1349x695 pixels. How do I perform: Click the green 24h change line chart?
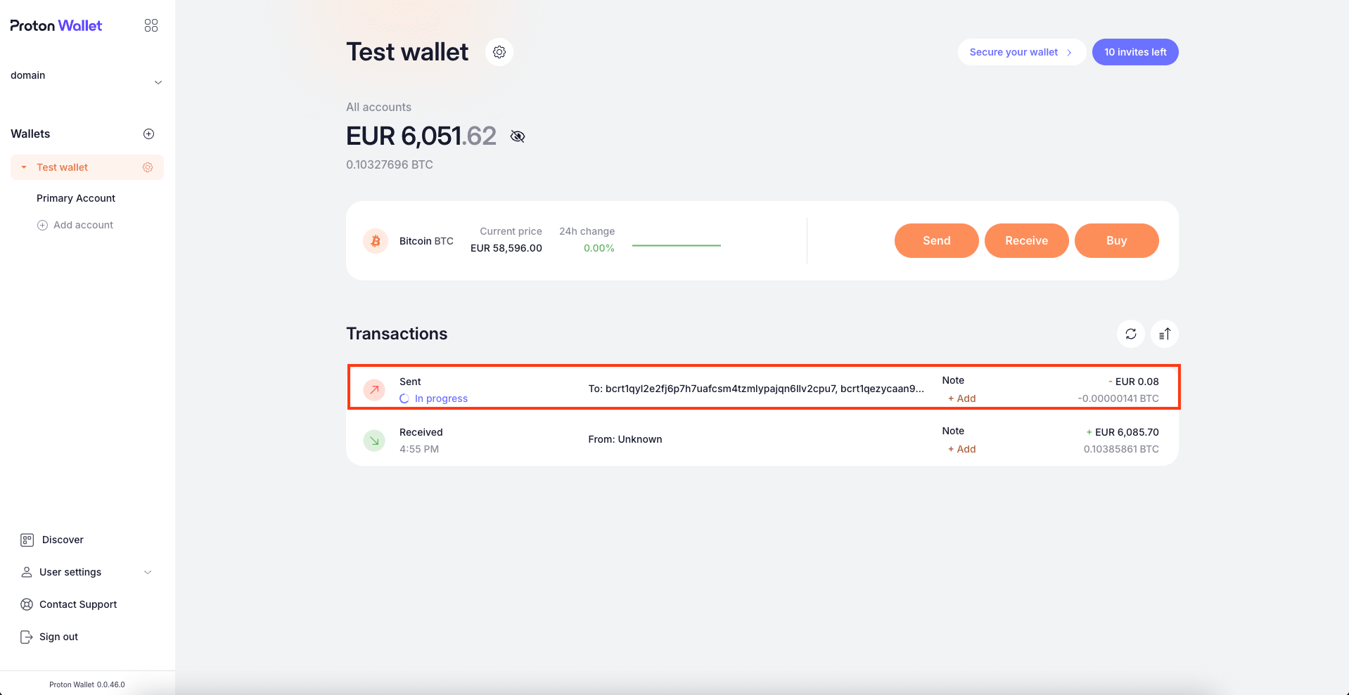[x=676, y=245]
